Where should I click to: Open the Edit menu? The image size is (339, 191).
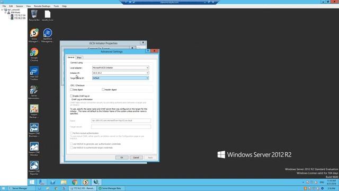tap(11, 6)
